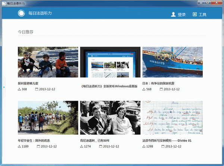Click the 登录 user icon

(173, 14)
